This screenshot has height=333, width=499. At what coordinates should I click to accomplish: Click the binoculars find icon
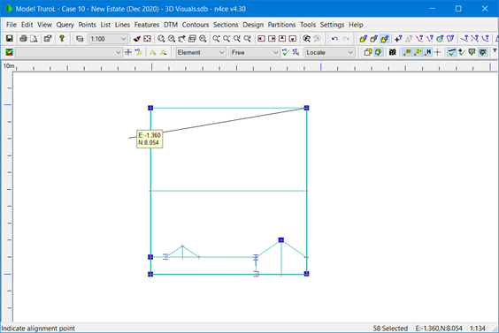coord(306,39)
